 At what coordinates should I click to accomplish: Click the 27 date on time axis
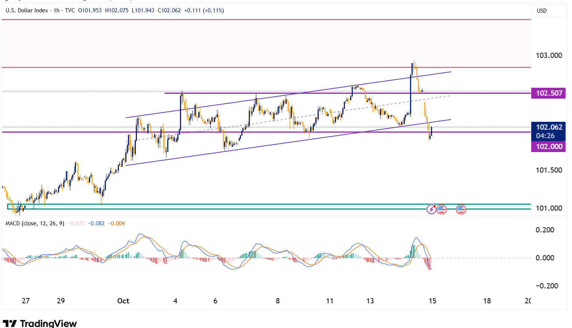[25, 301]
